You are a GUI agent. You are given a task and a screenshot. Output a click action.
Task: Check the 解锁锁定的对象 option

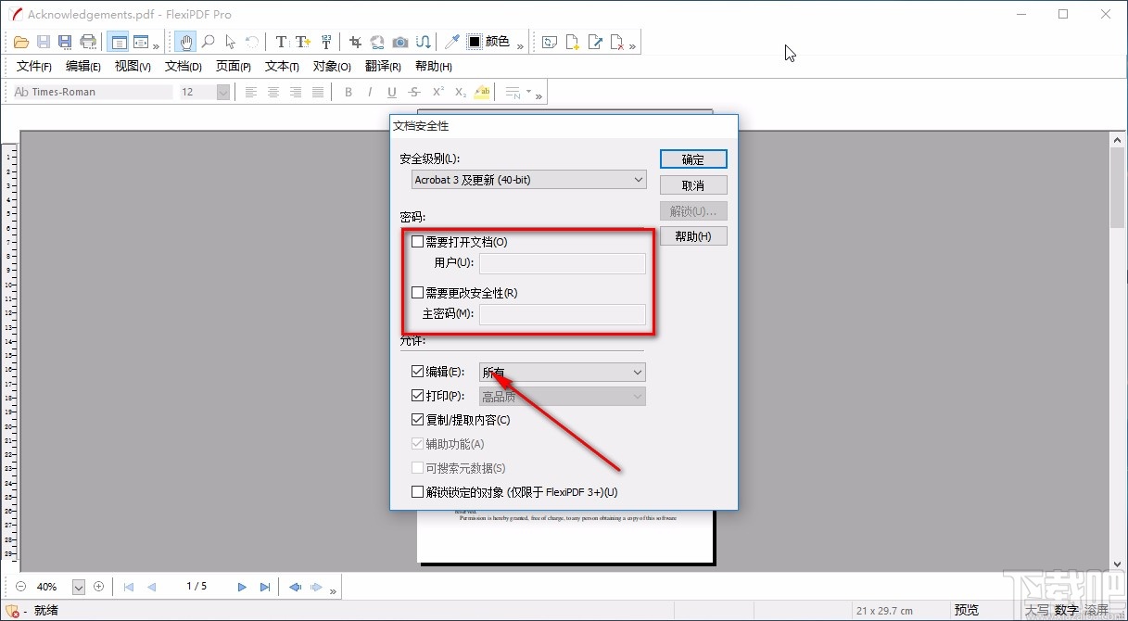pos(417,491)
